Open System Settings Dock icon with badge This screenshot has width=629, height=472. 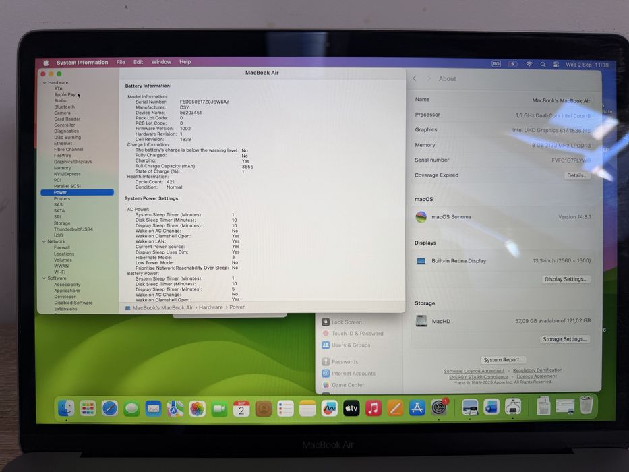440,408
